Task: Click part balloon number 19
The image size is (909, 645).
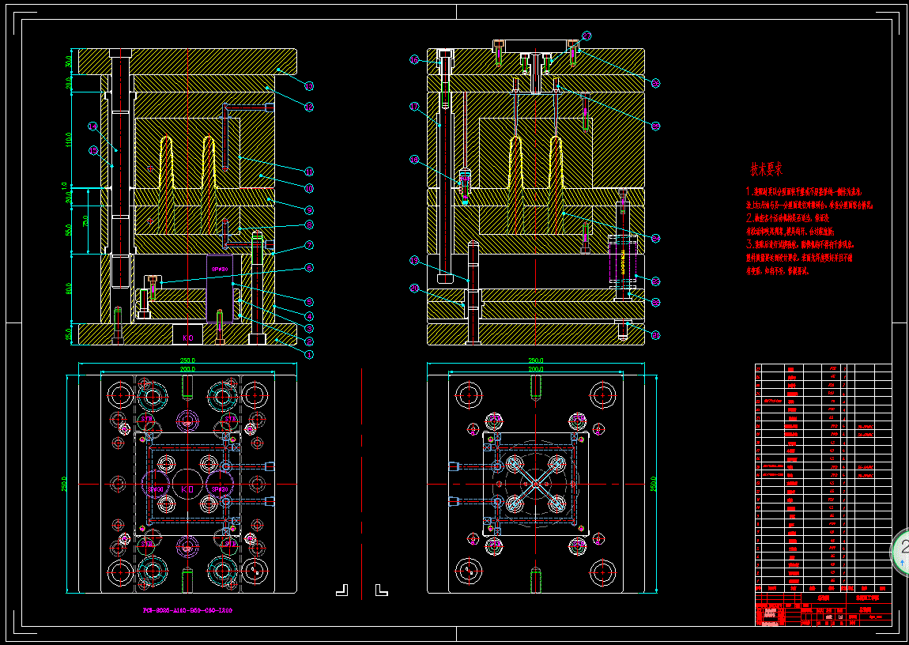Action: coord(414,260)
